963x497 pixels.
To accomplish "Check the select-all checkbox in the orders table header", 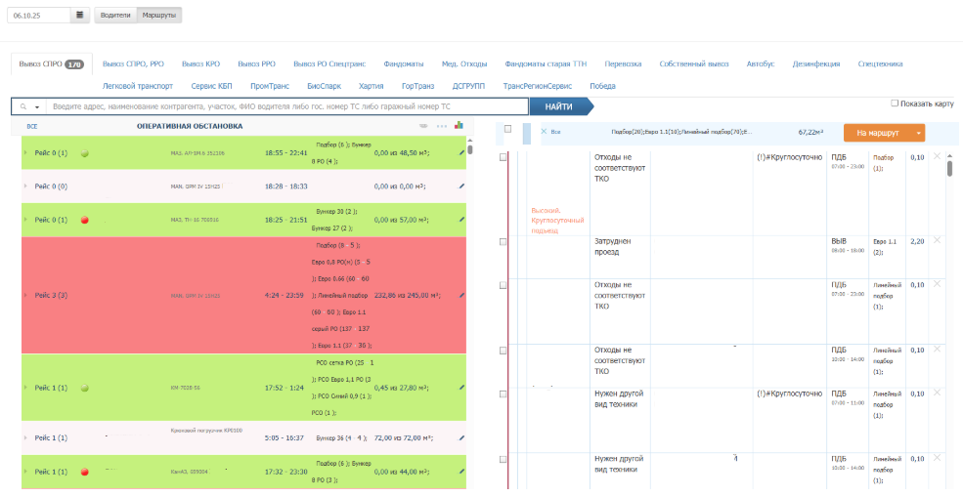I will pyautogui.click(x=506, y=129).
